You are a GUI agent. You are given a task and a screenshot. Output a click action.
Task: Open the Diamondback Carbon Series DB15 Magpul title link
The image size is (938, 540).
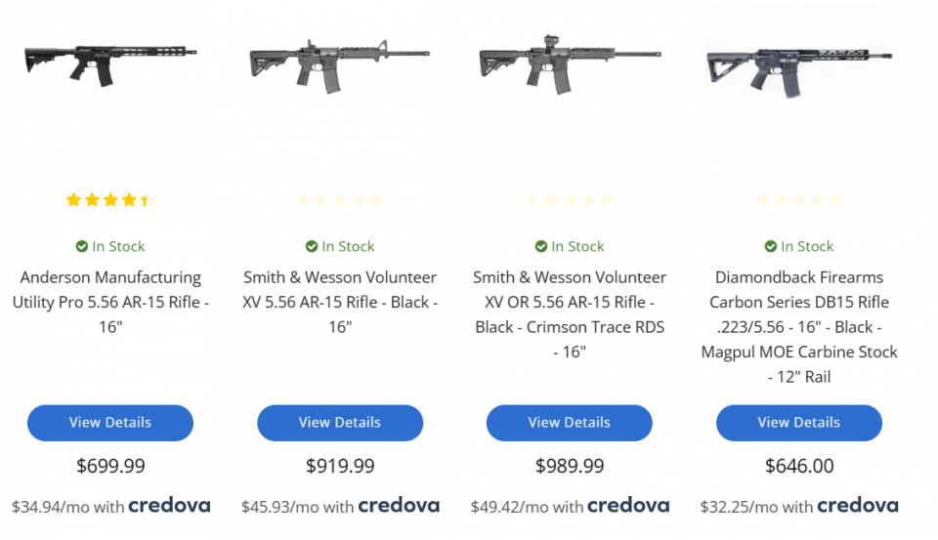tap(799, 327)
